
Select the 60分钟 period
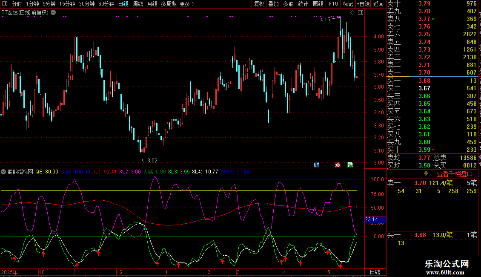pyautogui.click(x=106, y=4)
